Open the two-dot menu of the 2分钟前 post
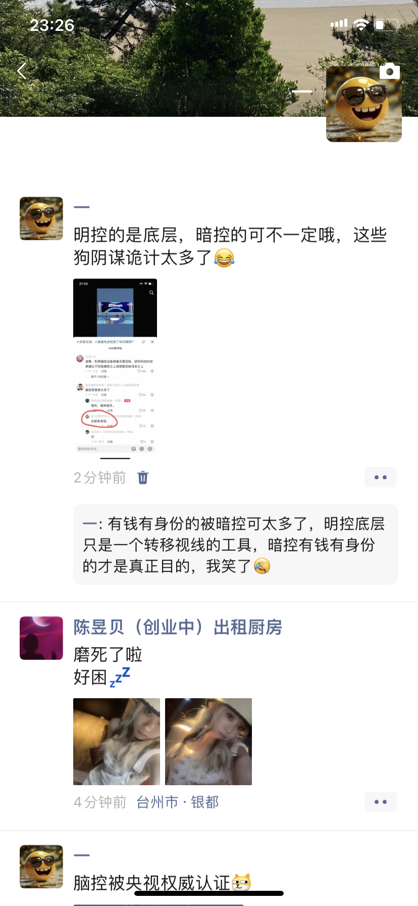The height and width of the screenshot is (906, 418). 381,477
